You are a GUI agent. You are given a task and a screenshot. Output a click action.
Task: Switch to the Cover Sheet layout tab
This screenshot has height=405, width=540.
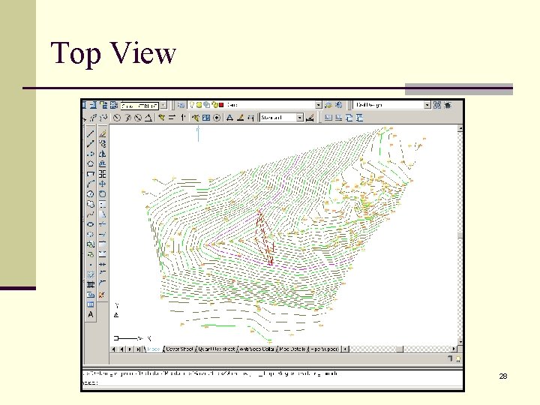click(x=179, y=349)
